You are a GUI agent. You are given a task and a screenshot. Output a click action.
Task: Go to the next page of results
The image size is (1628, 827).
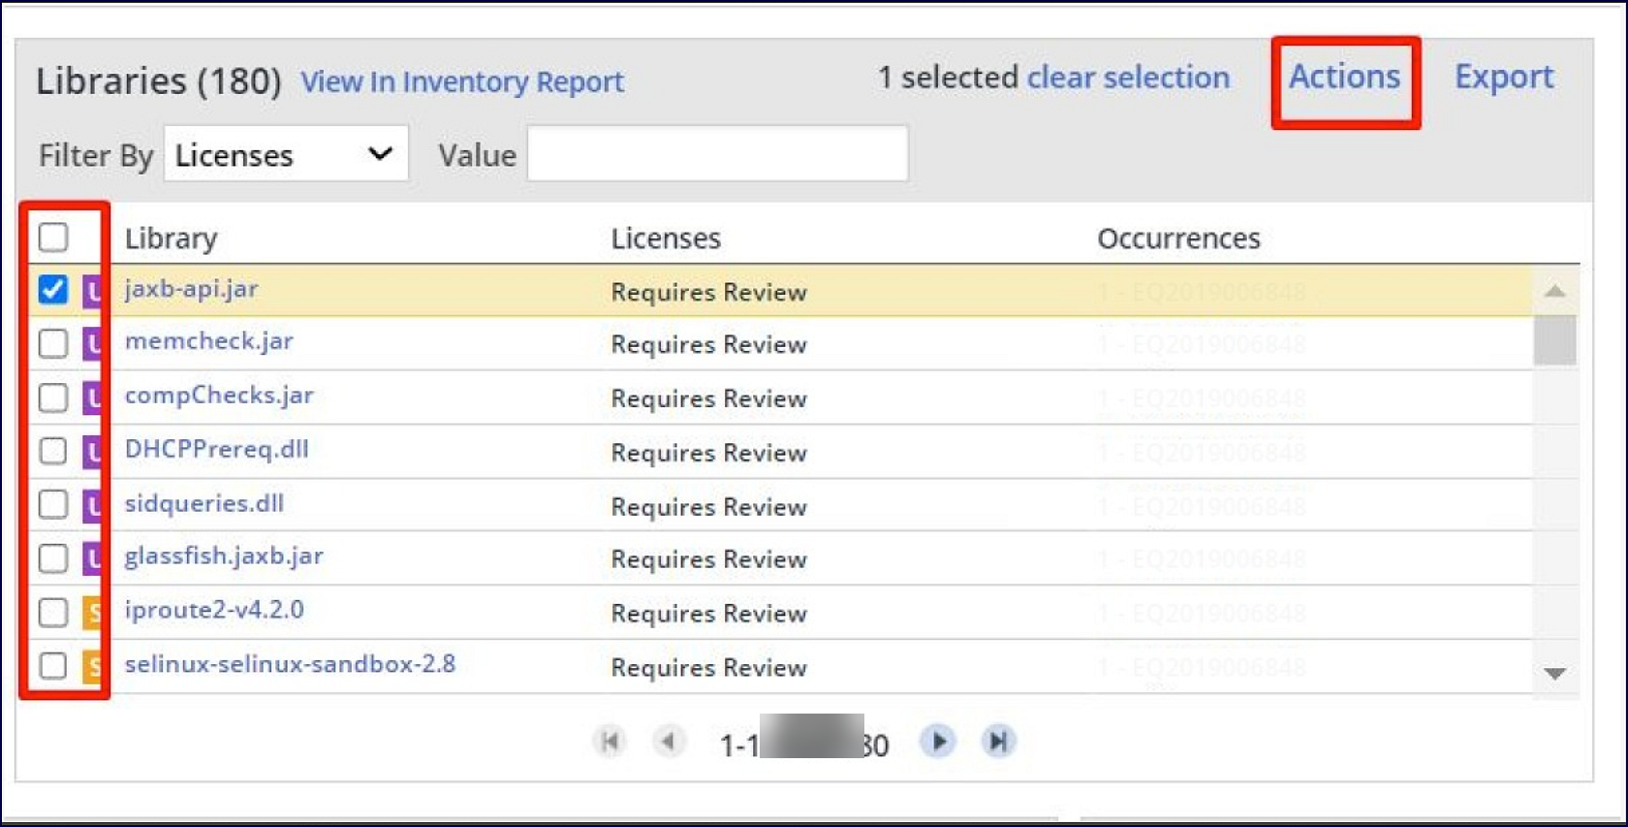point(937,743)
